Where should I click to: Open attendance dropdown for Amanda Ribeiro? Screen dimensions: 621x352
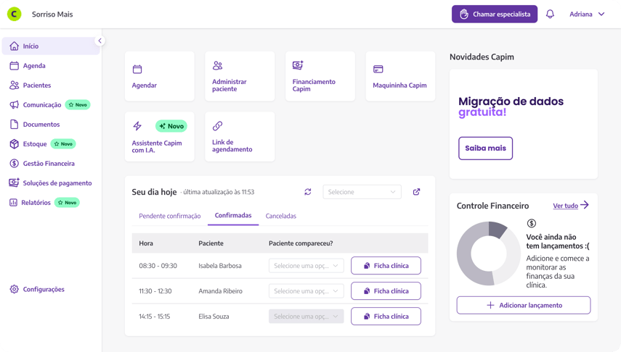coord(306,291)
